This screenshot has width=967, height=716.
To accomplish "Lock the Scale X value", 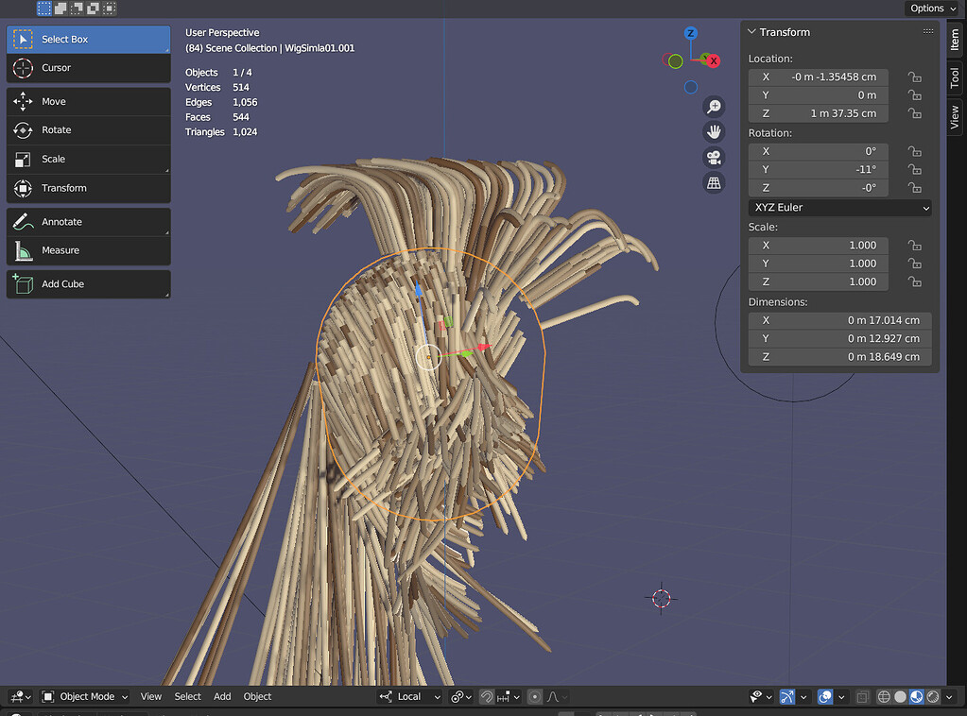I will (915, 246).
